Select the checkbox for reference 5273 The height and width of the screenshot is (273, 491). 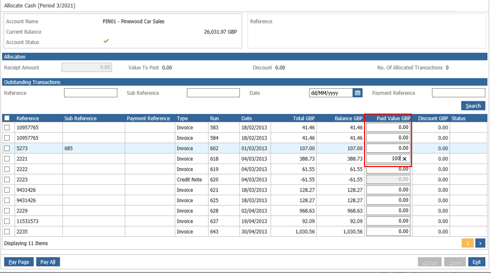click(7, 148)
